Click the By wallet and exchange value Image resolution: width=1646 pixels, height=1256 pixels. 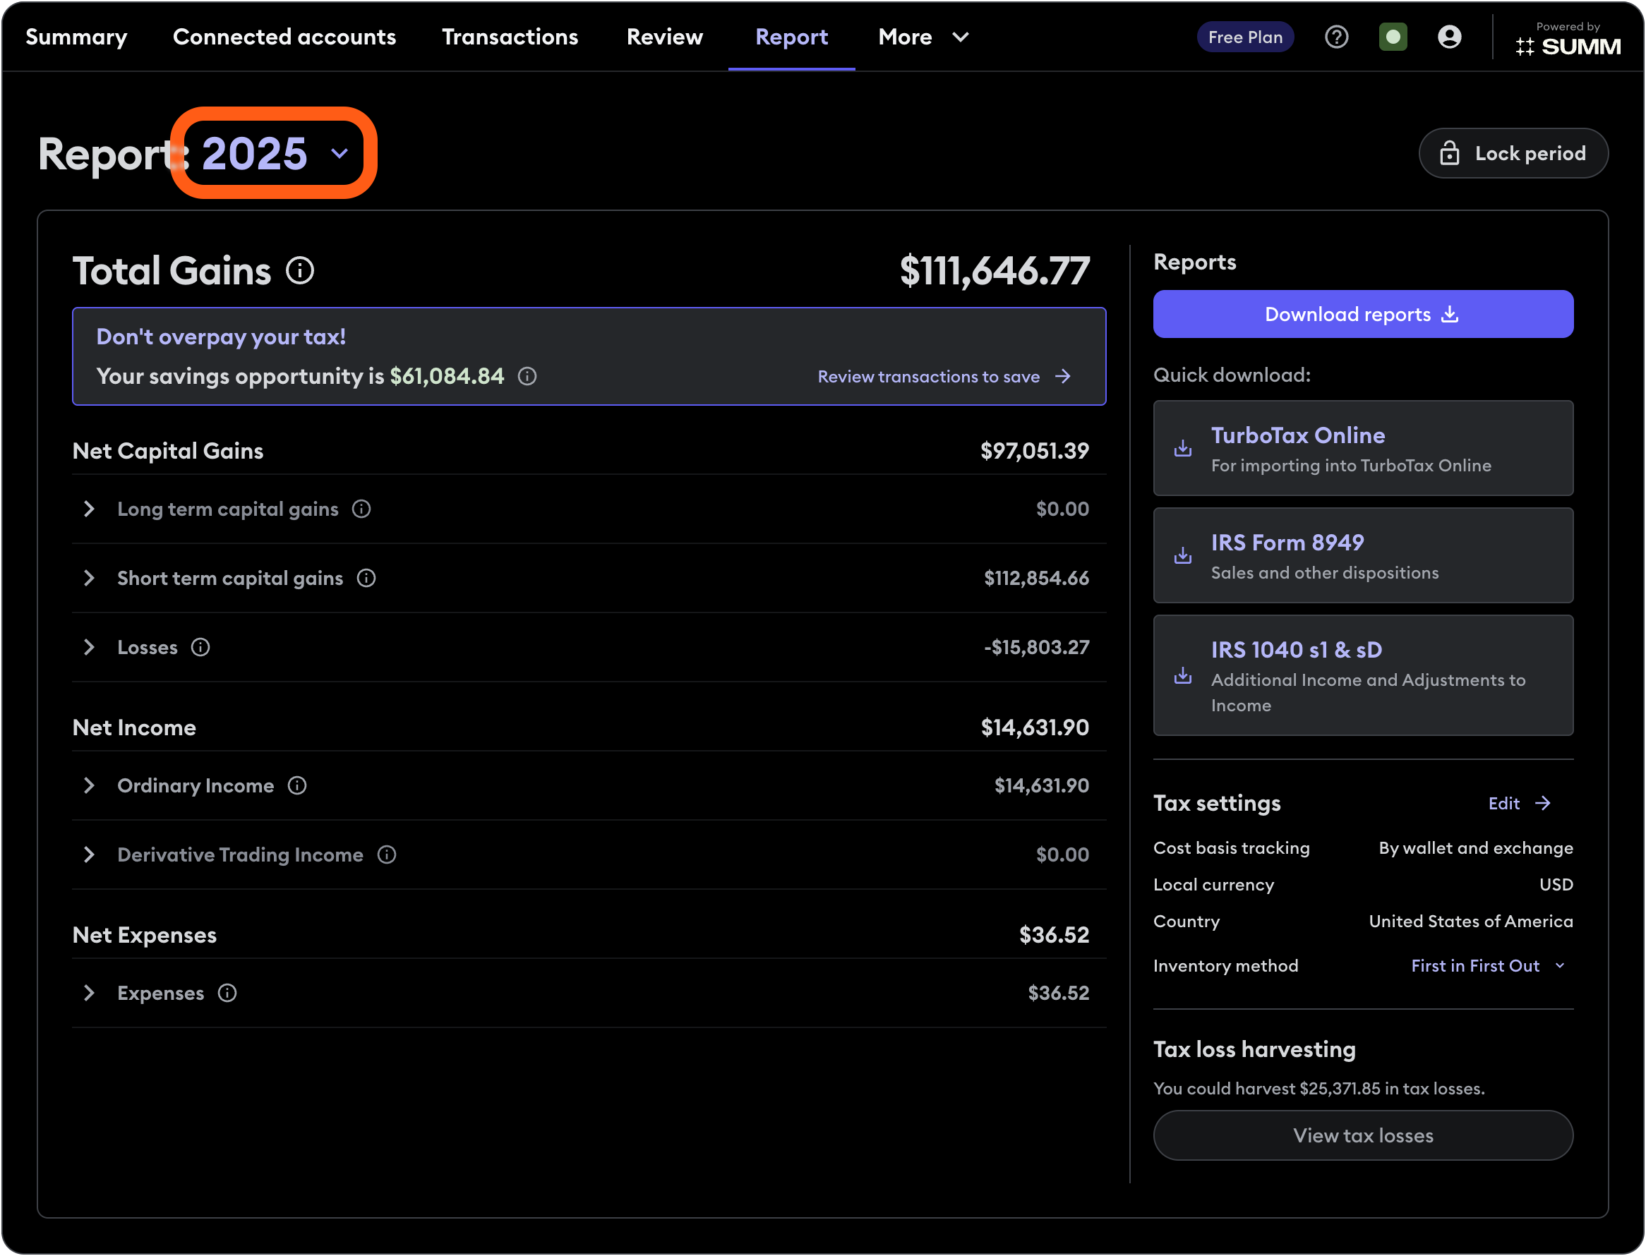coord(1475,848)
